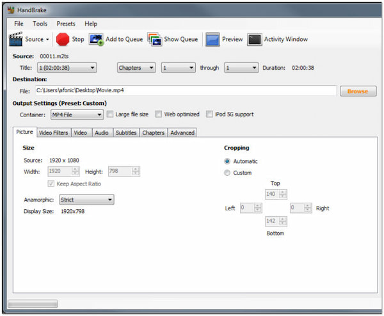Click the Show Queue stacked pictures icon
This screenshot has width=384, height=316.
coord(154,39)
